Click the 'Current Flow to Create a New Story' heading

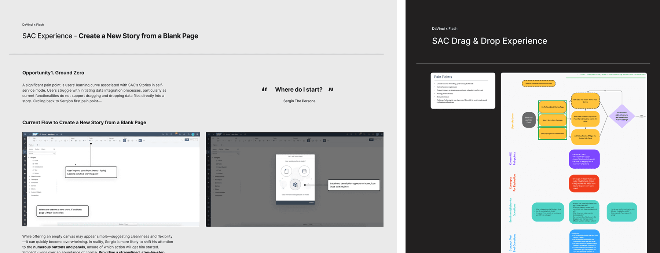click(x=84, y=122)
